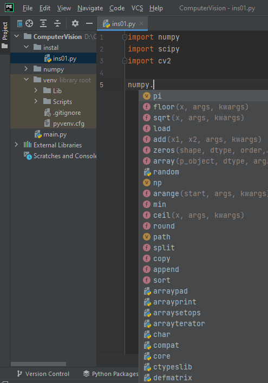Choose arrayprint module completion
Viewport: 268px width, 383px height.
[204, 302]
